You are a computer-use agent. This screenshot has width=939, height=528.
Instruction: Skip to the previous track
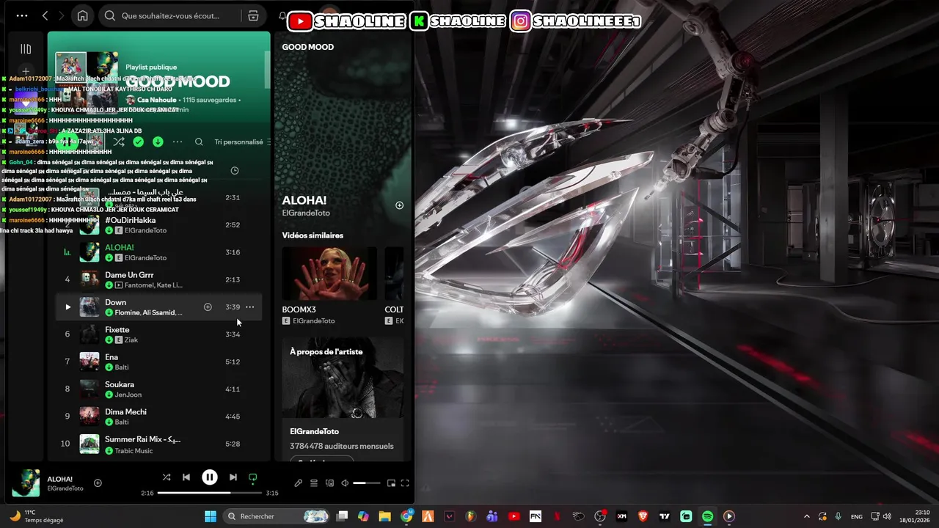pyautogui.click(x=186, y=477)
